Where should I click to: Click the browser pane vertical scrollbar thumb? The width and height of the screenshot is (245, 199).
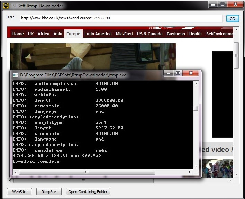(236, 55)
